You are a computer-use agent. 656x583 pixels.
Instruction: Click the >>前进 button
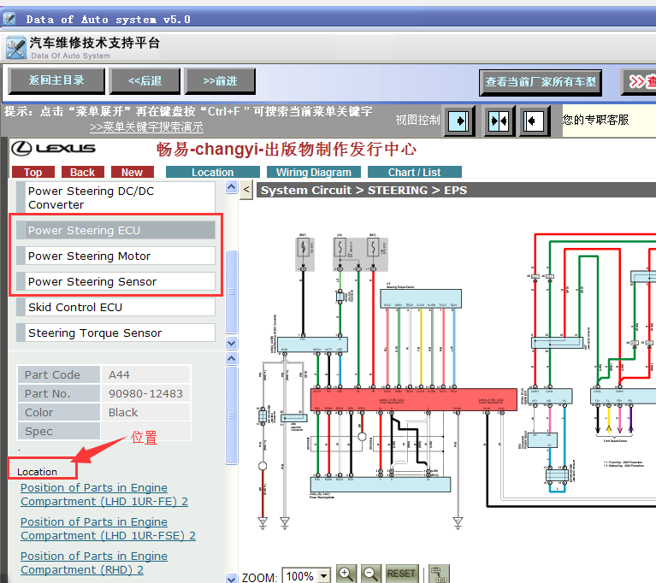point(220,80)
